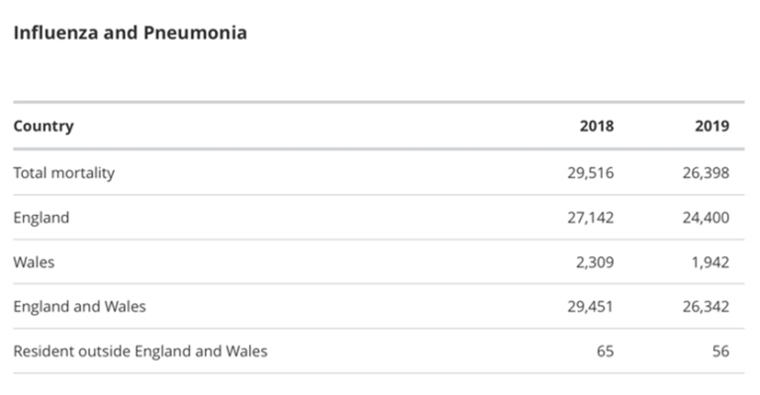Click the 26,398 total mortality value
The width and height of the screenshot is (760, 395).
point(706,173)
